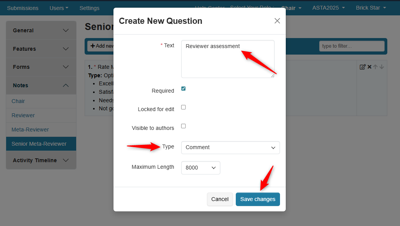This screenshot has height=226, width=400.
Task: Click the delete question X icon
Action: click(x=369, y=67)
